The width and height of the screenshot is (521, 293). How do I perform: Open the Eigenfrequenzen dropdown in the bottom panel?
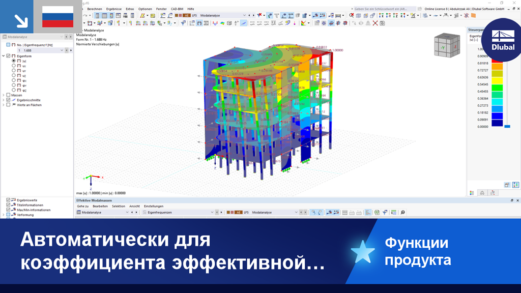[212, 212]
